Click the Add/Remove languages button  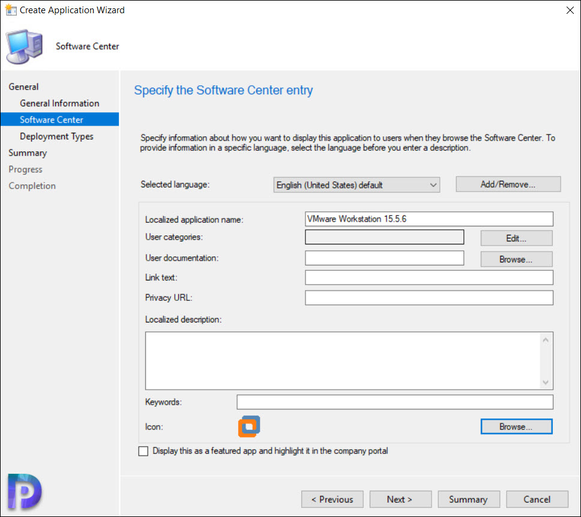point(508,184)
